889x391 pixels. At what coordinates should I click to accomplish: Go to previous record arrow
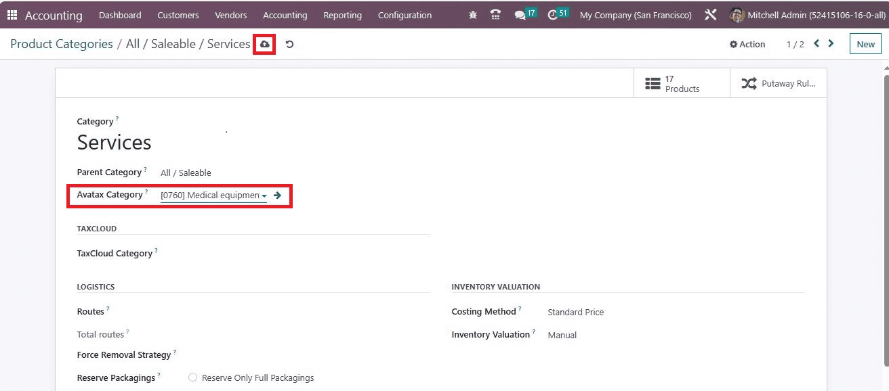(816, 44)
